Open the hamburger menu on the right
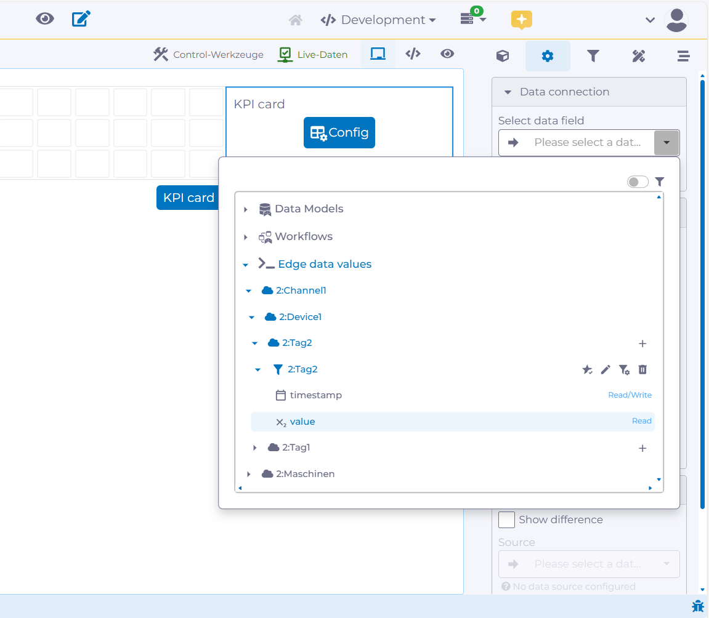Image resolution: width=709 pixels, height=618 pixels. tap(683, 56)
